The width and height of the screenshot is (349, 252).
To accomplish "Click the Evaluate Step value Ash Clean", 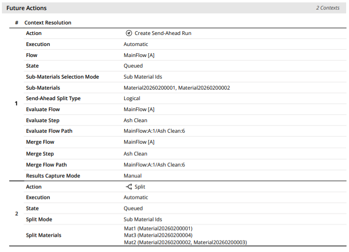I will point(135,120).
